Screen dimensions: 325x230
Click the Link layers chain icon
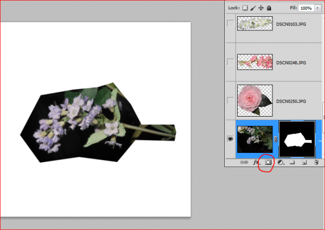pyautogui.click(x=244, y=162)
